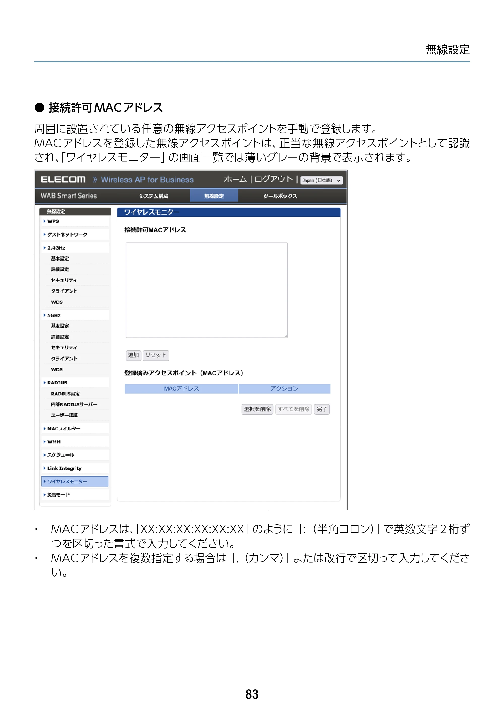The width and height of the screenshot is (504, 715).
Task: Open 基本設定 under 5GHz
Action: click(60, 326)
